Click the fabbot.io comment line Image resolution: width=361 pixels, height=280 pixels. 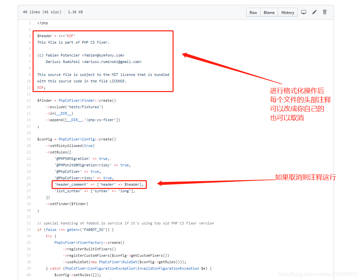[125, 223]
